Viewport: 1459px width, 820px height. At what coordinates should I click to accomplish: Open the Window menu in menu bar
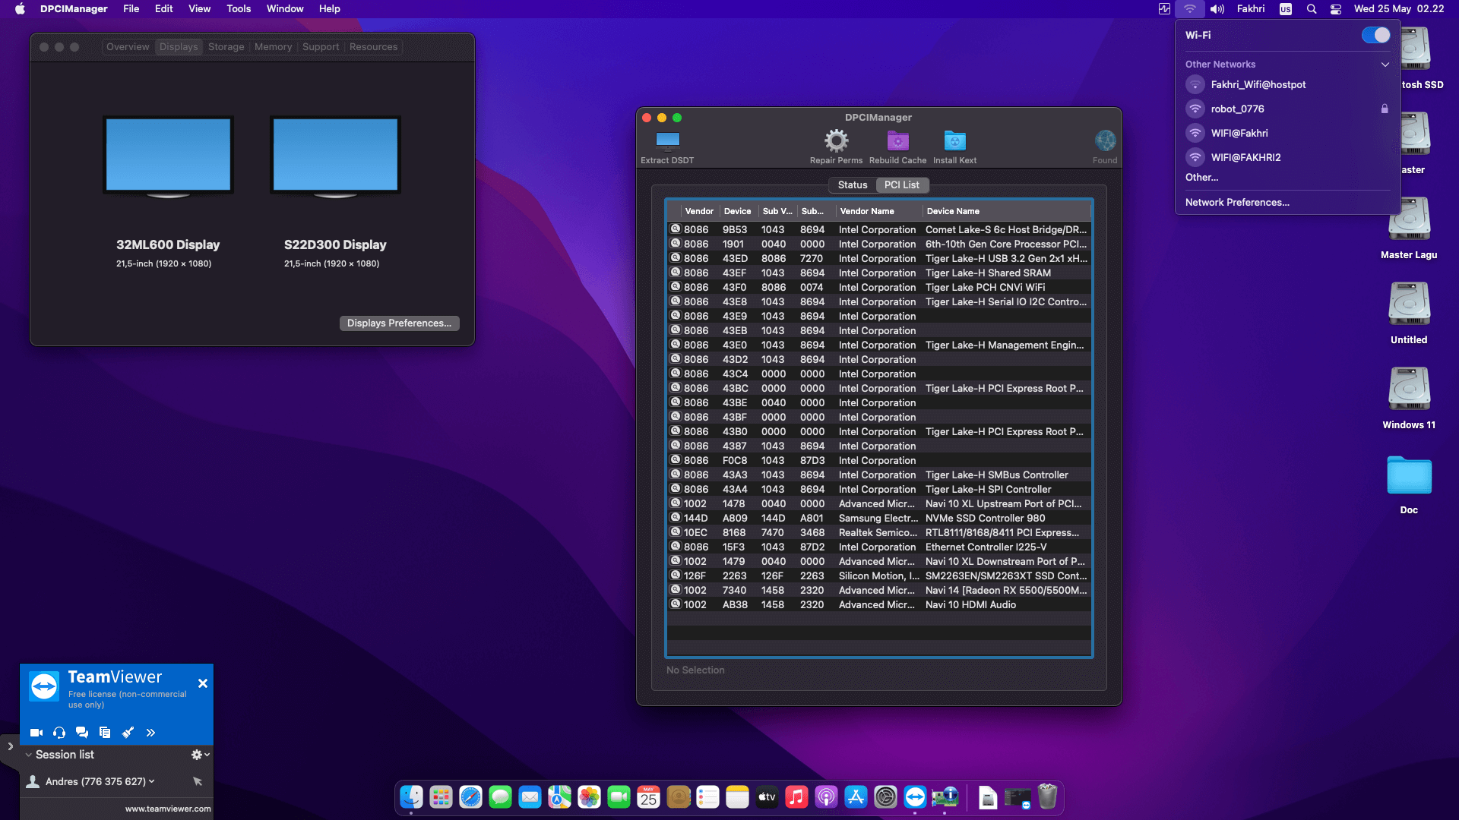click(285, 9)
